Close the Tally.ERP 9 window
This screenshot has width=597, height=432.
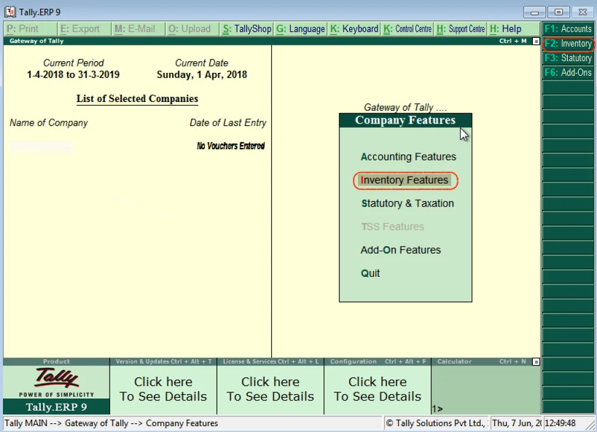click(x=582, y=12)
